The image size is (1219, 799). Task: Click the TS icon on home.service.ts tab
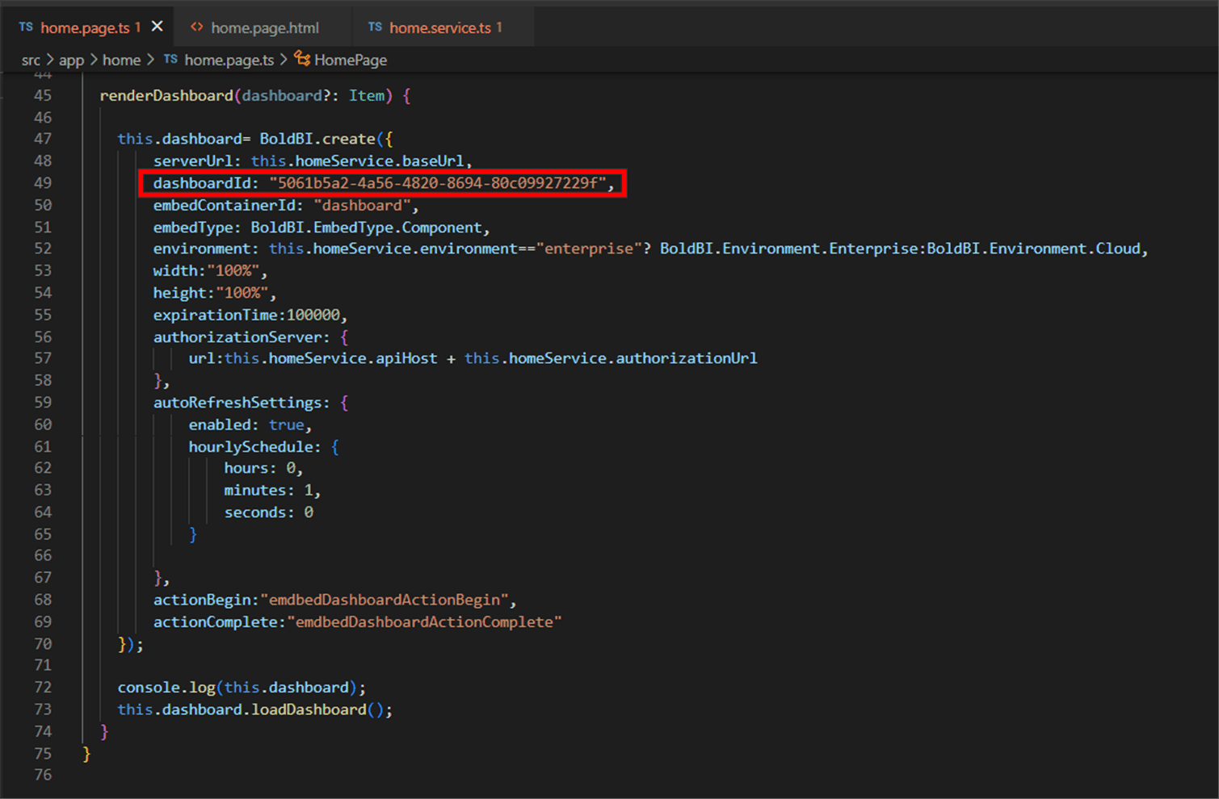[375, 27]
